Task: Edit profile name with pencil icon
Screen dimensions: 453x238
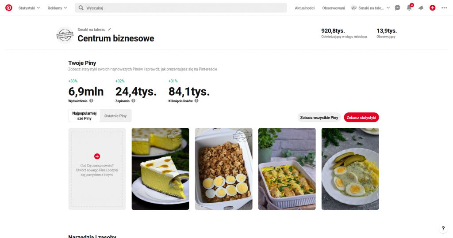Action: point(110,30)
